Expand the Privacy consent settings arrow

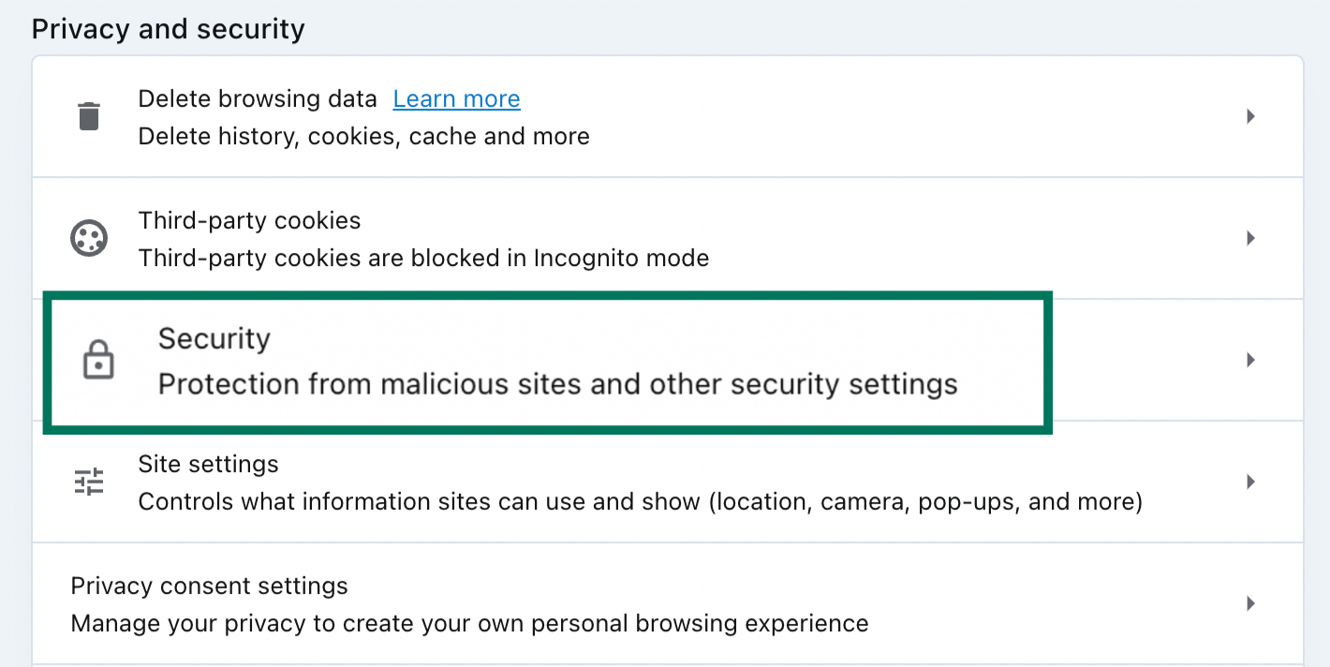click(1250, 603)
